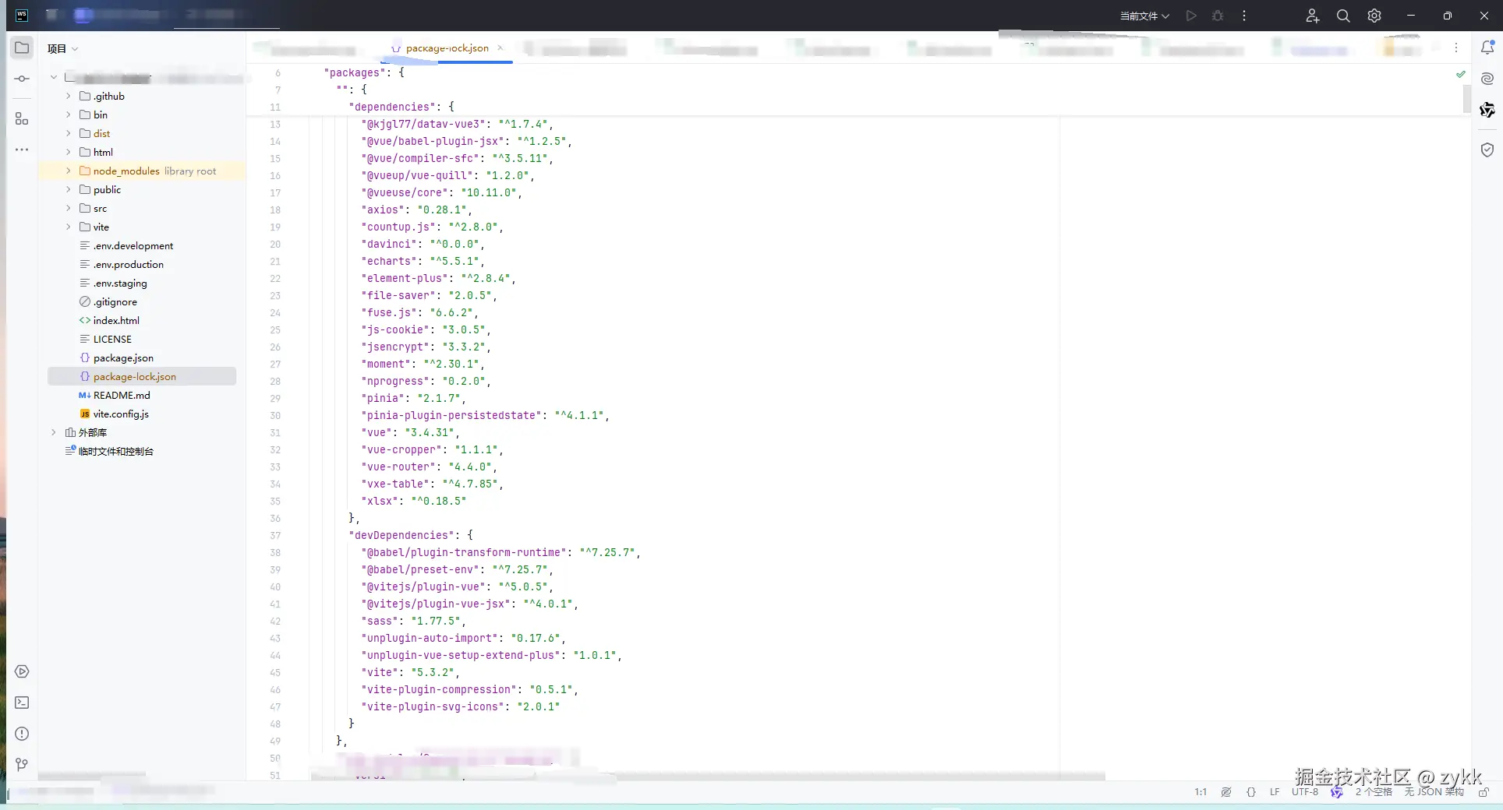This screenshot has height=810, width=1503.
Task: Open the Services tool window
Action: coord(22,671)
